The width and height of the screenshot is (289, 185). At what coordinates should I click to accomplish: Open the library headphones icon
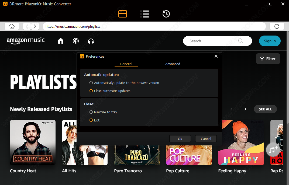(x=91, y=41)
